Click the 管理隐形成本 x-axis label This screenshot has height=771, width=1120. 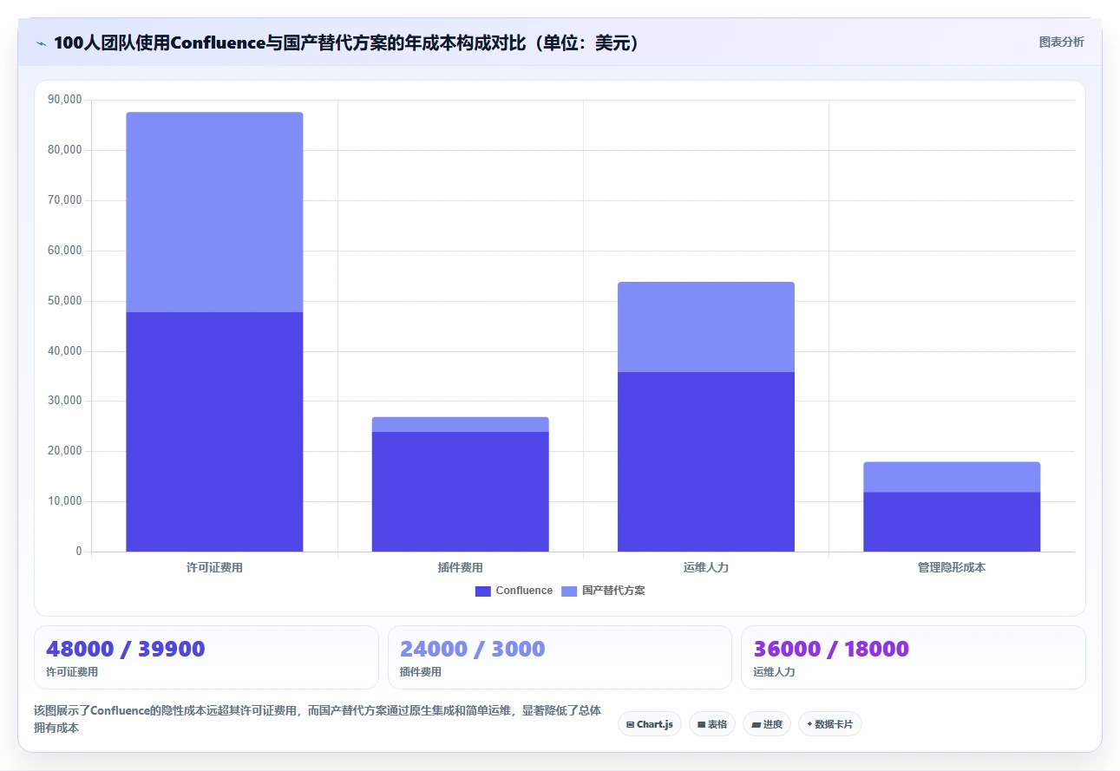pos(952,567)
